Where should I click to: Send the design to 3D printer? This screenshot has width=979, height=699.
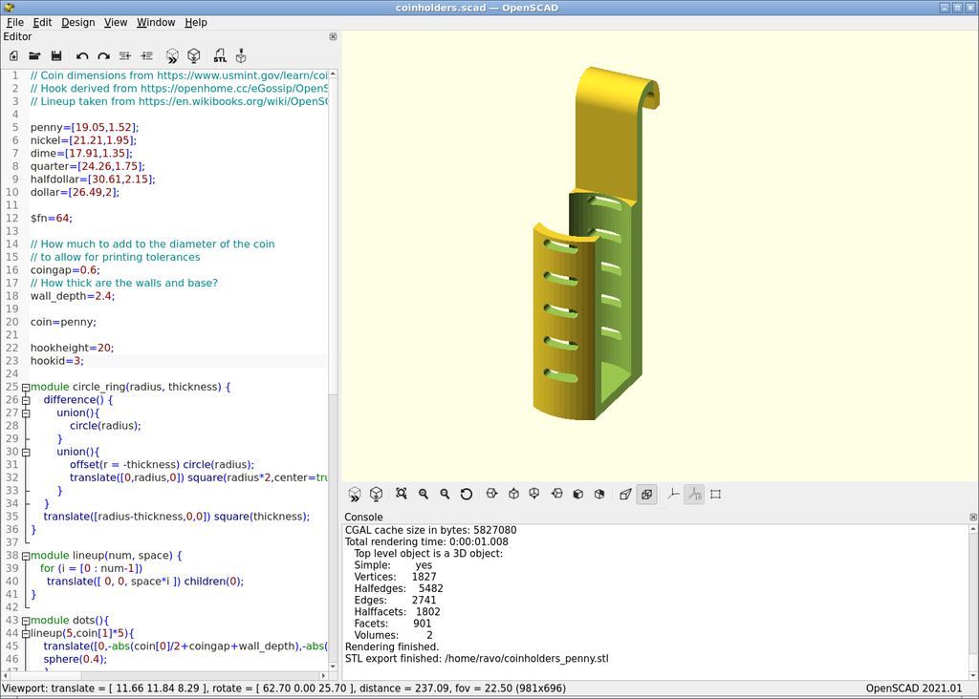[x=241, y=56]
